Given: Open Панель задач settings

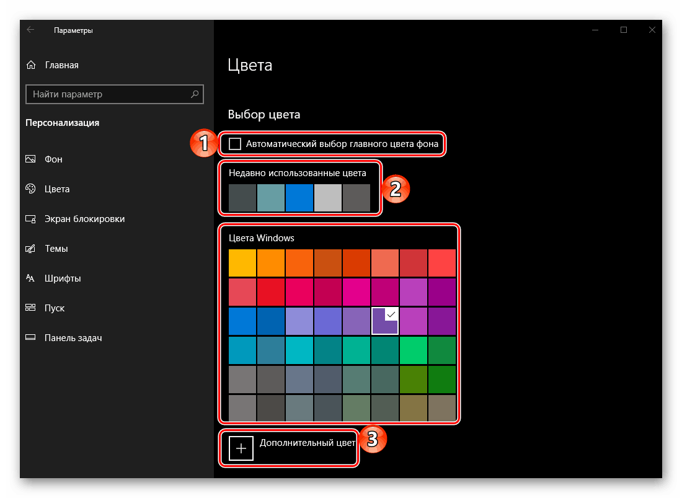Looking at the screenshot, I should point(73,337).
